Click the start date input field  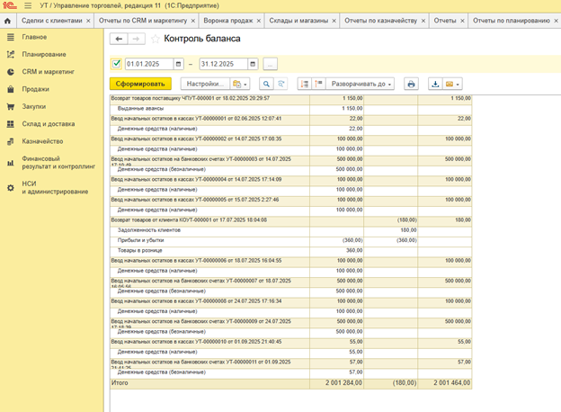148,64
